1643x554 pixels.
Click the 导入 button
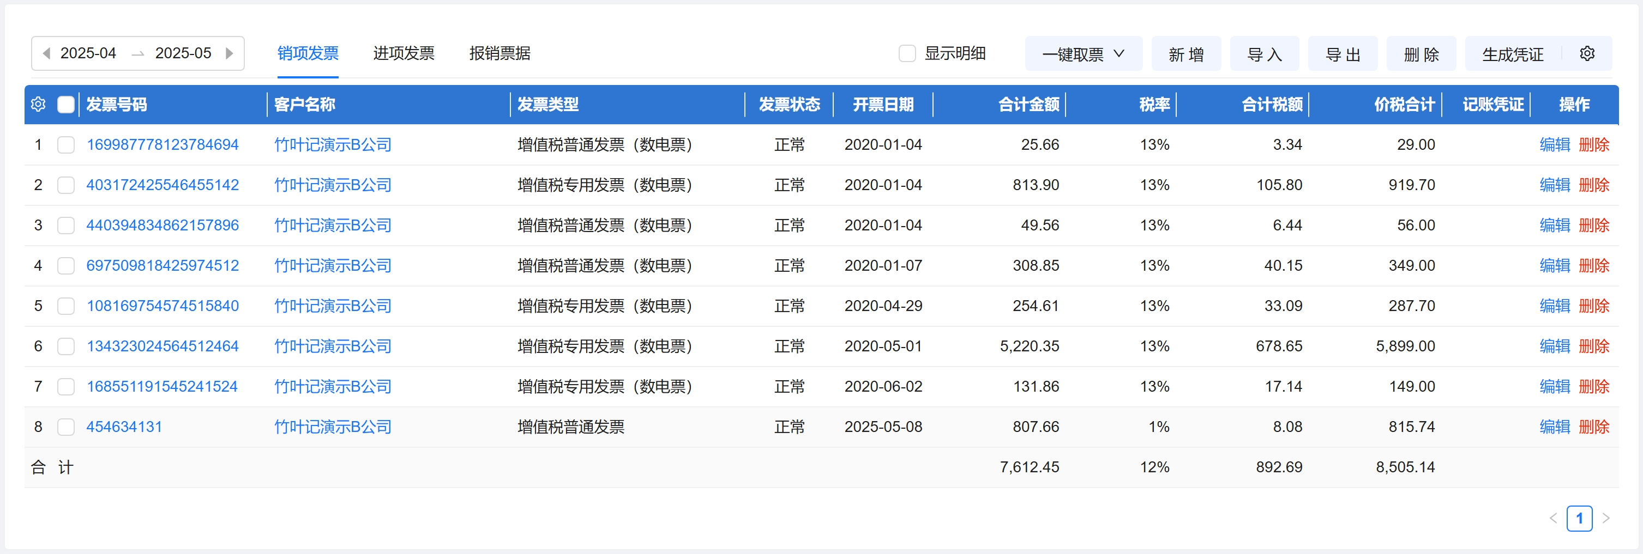(x=1264, y=54)
